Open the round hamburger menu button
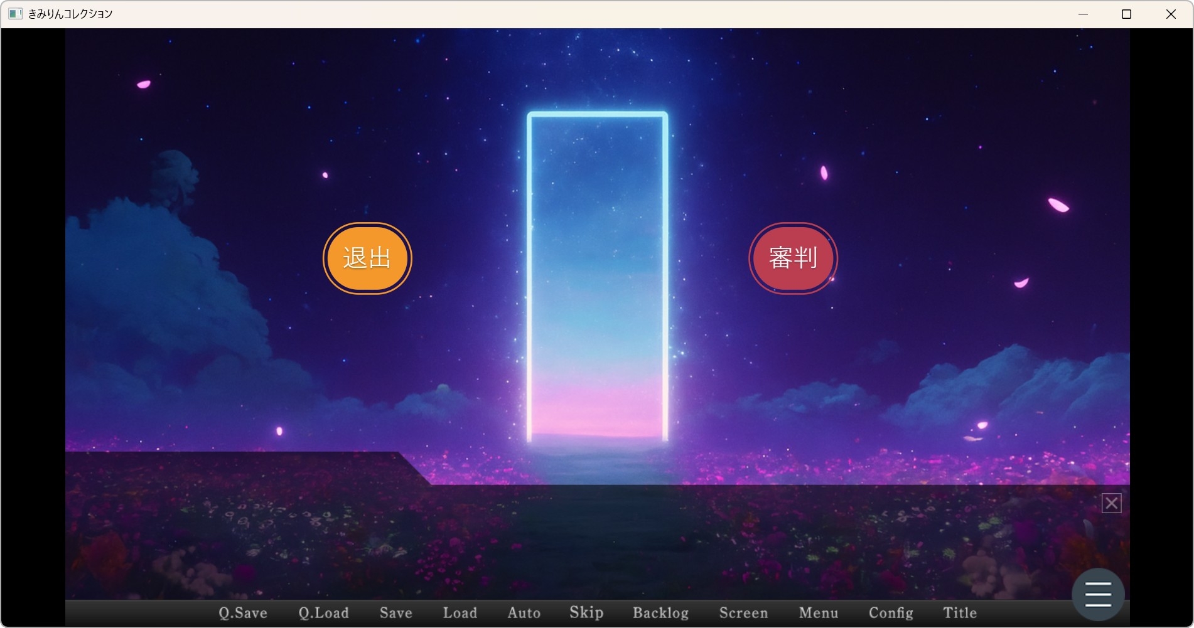This screenshot has width=1194, height=628. click(x=1097, y=594)
